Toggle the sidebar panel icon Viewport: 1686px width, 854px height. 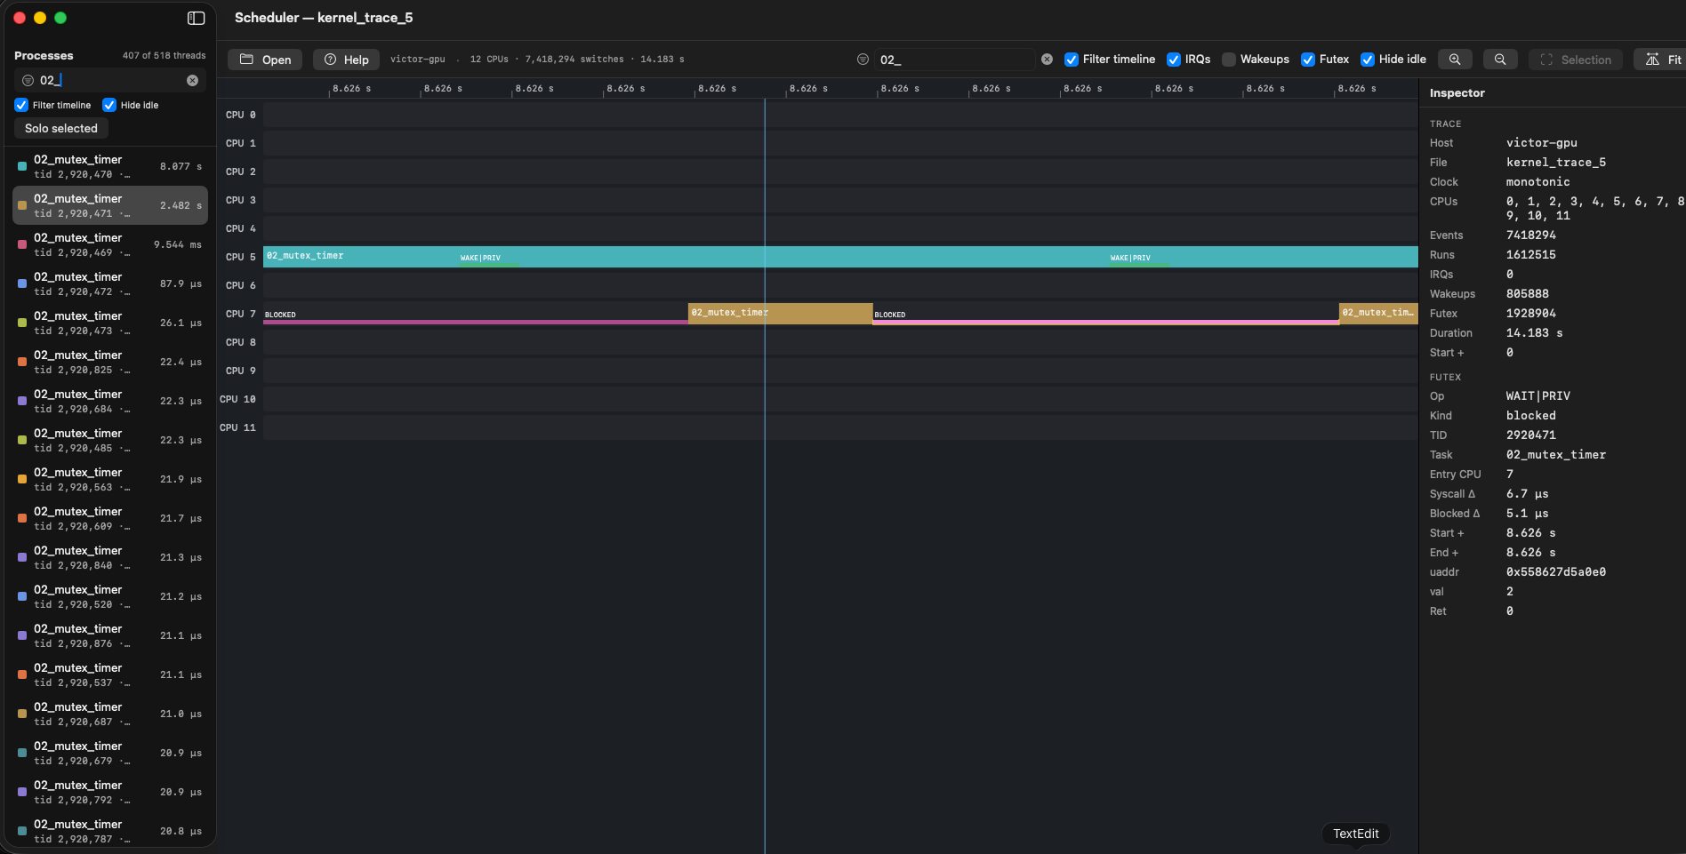point(197,18)
